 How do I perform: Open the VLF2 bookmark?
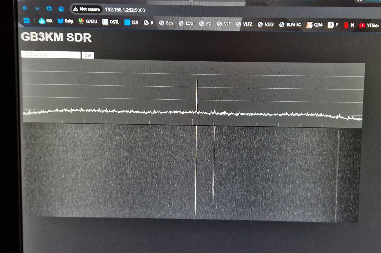(x=244, y=24)
